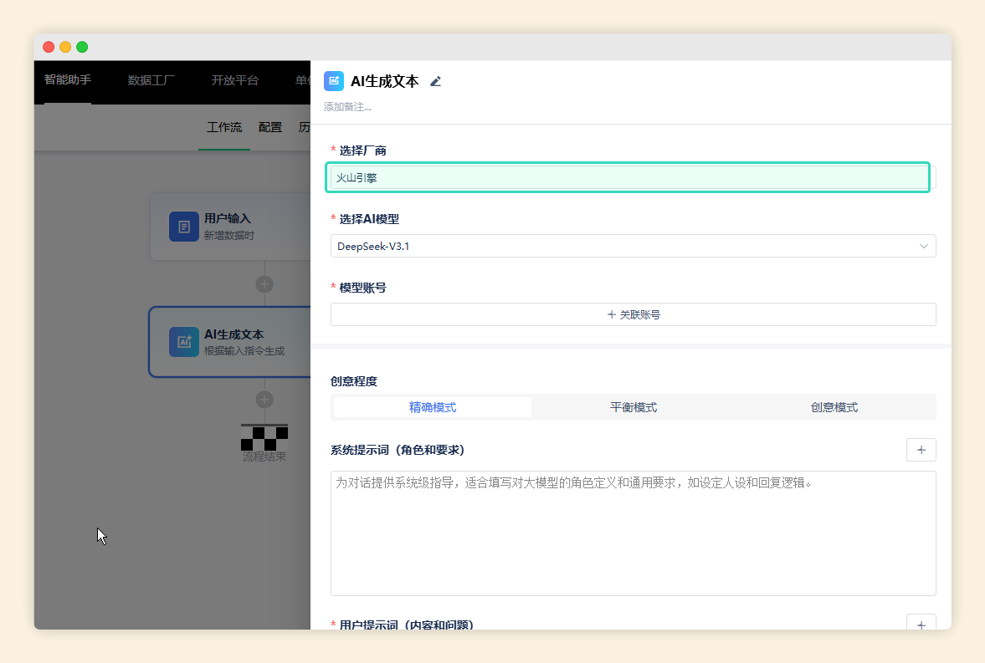
Task: Select 精确模式 creativity option
Action: tap(433, 407)
